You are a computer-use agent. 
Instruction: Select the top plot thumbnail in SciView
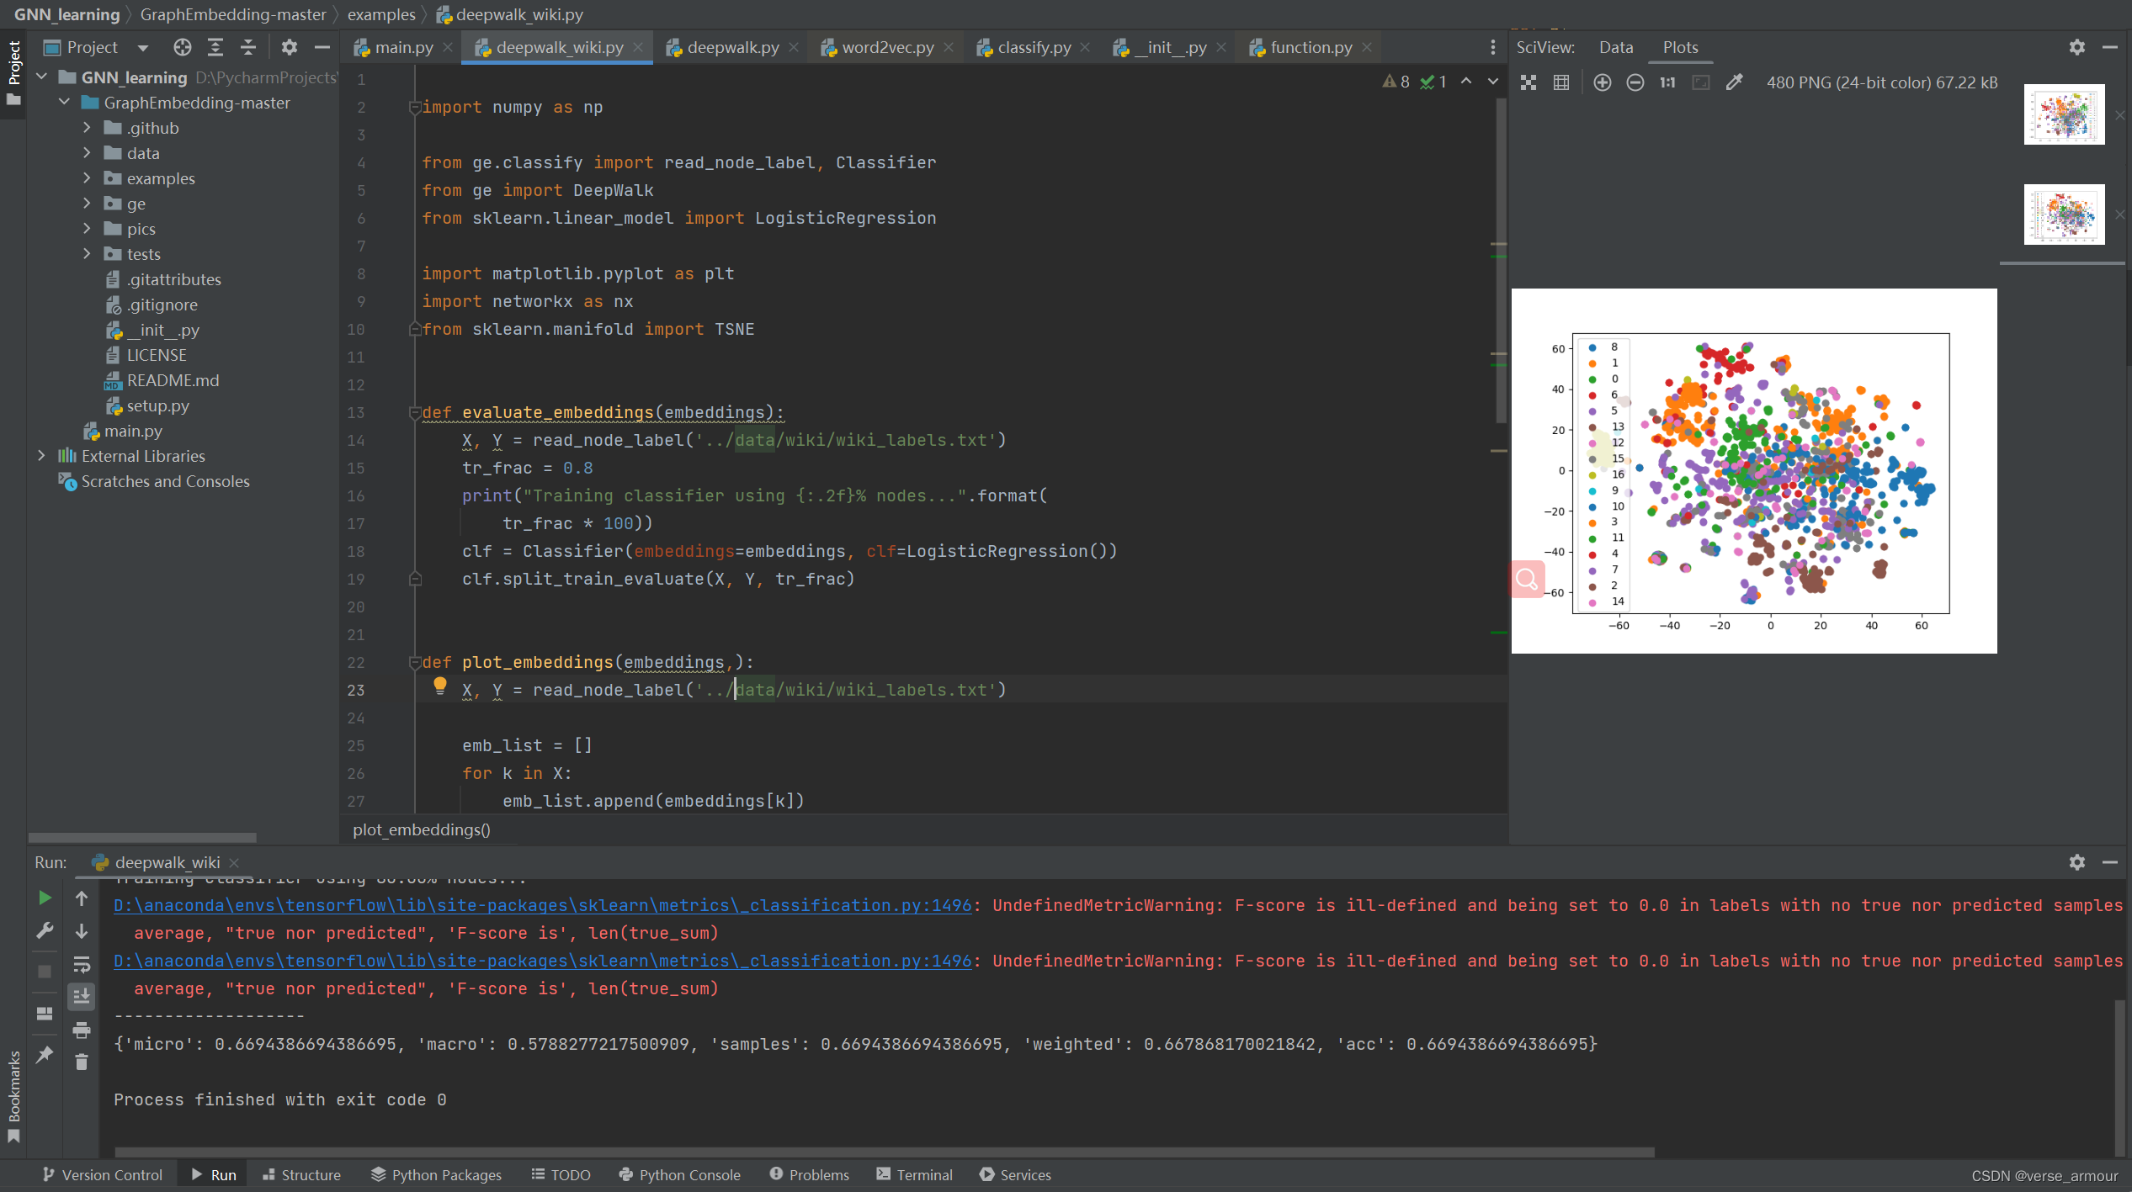click(2064, 114)
